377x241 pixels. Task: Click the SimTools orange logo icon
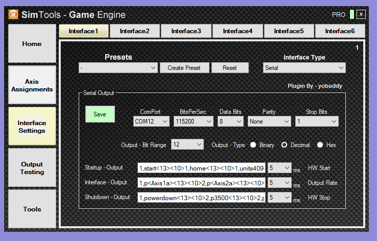click(x=13, y=14)
